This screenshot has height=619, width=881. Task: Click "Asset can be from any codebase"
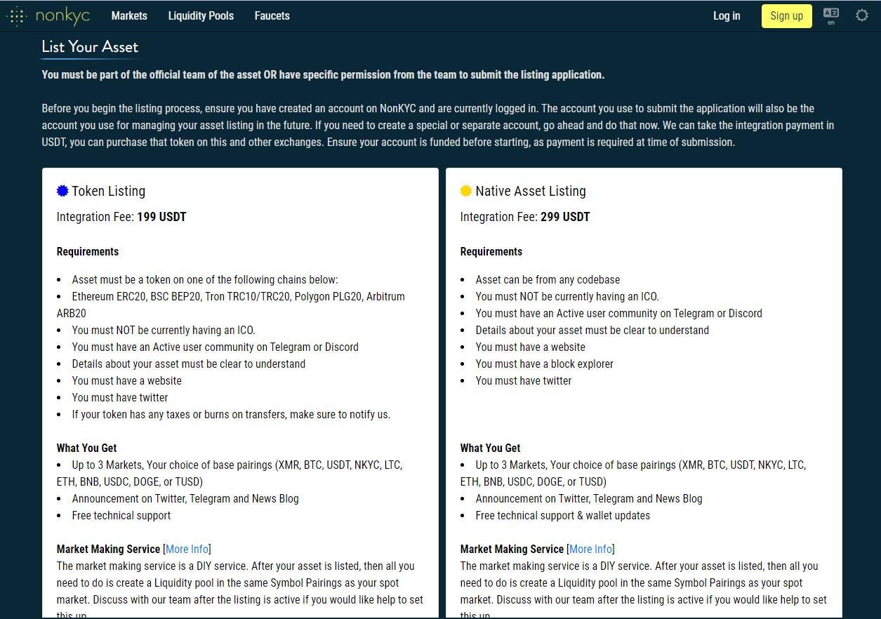pos(548,279)
